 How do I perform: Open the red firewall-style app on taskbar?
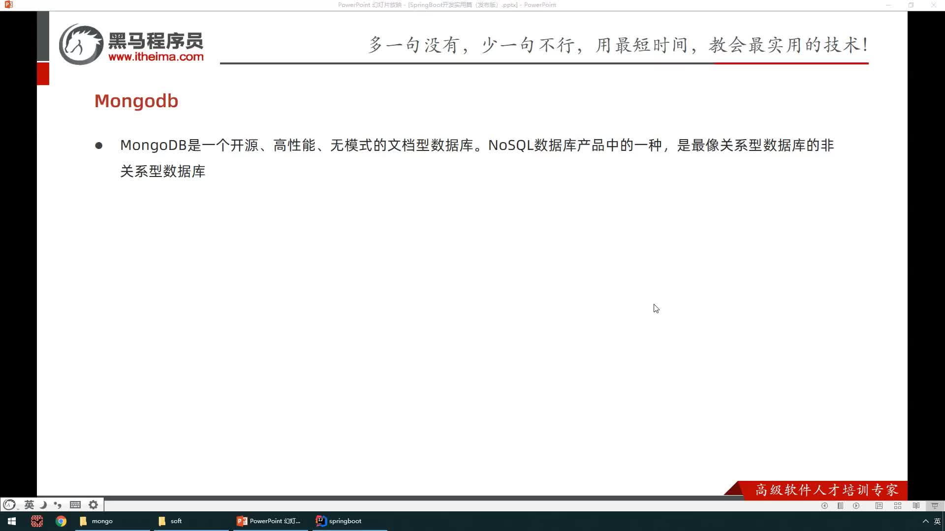coord(37,521)
